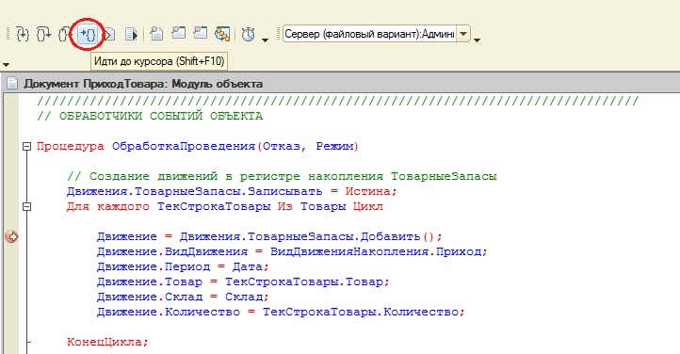Click the parameter Режим in the procedure header
680x354 pixels.
334,147
